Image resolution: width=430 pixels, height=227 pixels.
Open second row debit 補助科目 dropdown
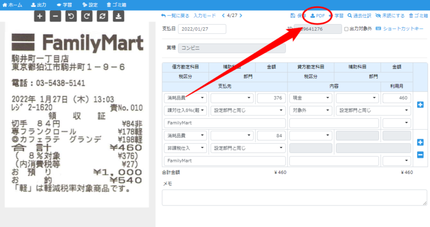point(232,136)
